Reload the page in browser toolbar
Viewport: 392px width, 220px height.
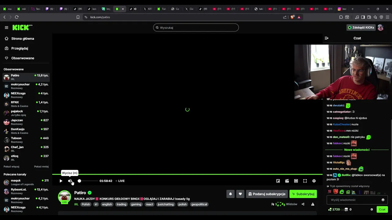[17, 17]
